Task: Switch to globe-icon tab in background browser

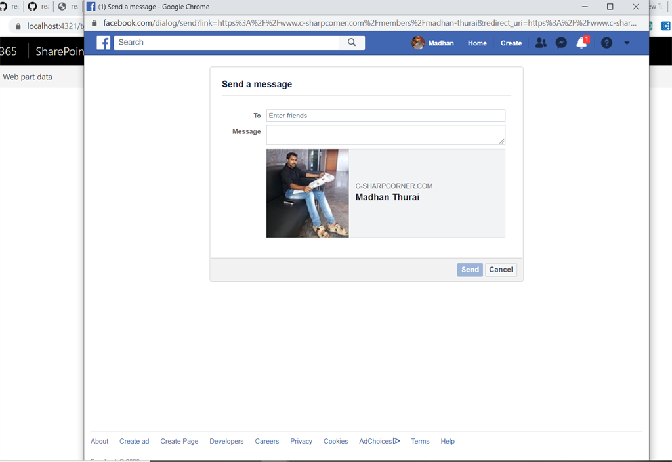Action: 68,7
